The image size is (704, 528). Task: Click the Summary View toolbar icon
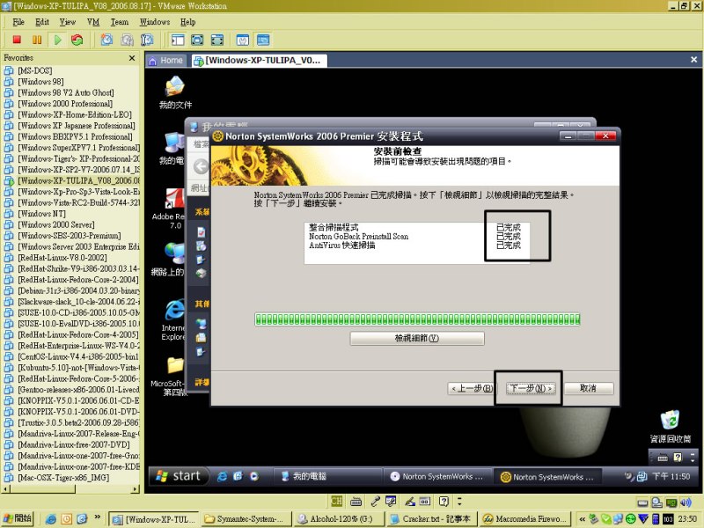pos(243,40)
